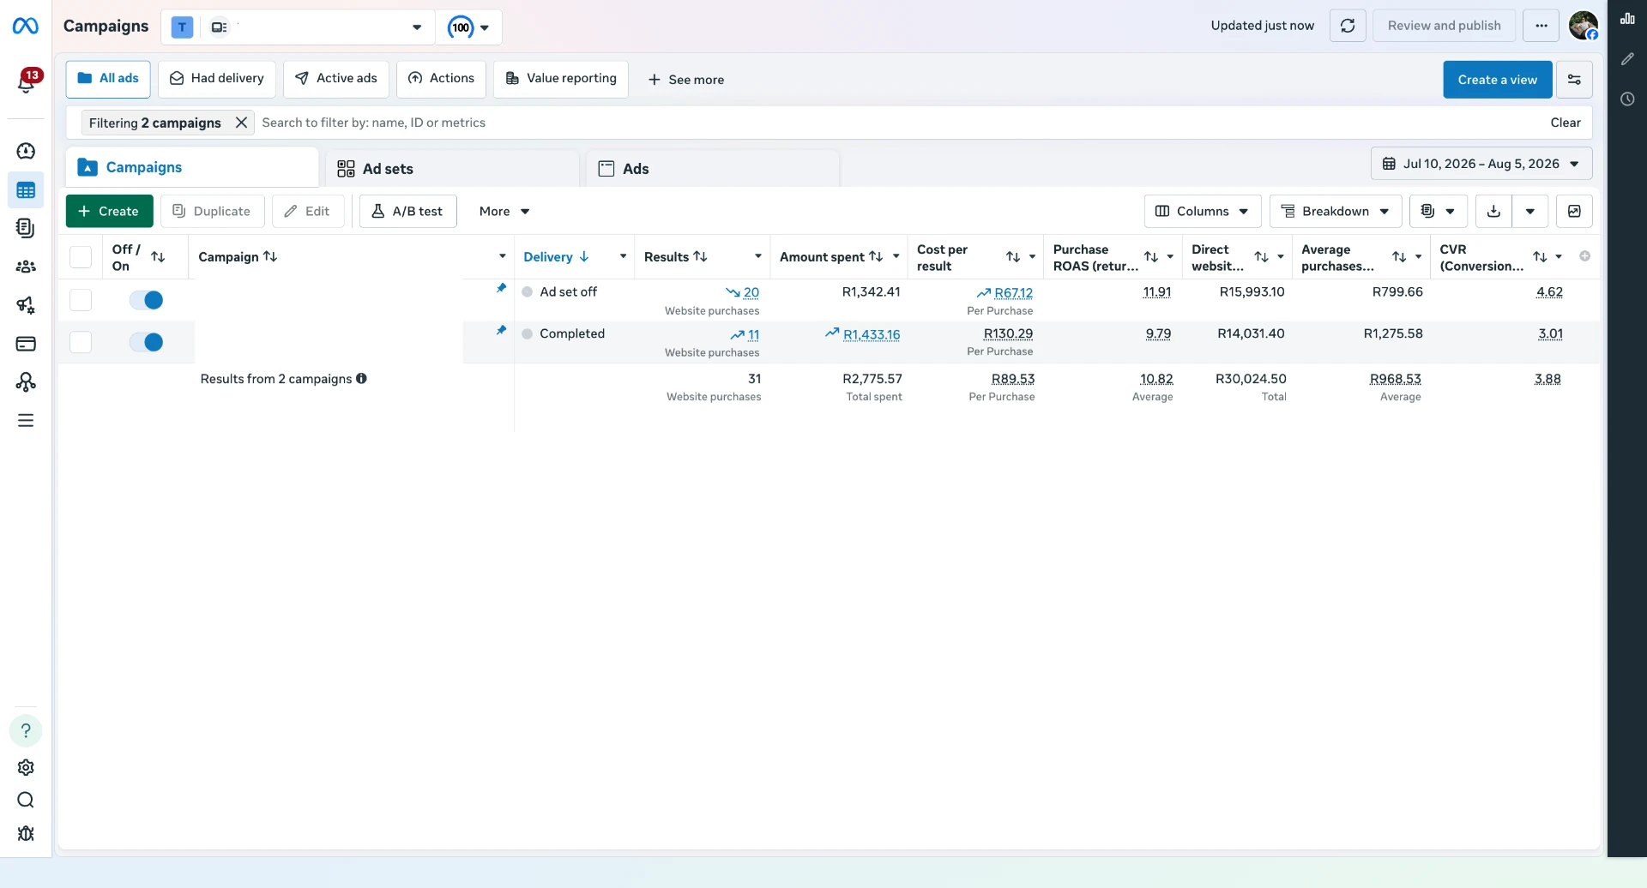Click the green Create button
This screenshot has width=1647, height=888.
pos(109,212)
